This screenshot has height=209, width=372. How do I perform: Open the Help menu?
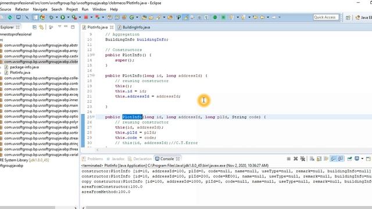114,9
